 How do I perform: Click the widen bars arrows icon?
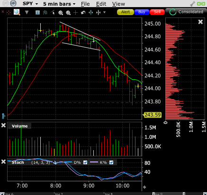(x=91, y=12)
